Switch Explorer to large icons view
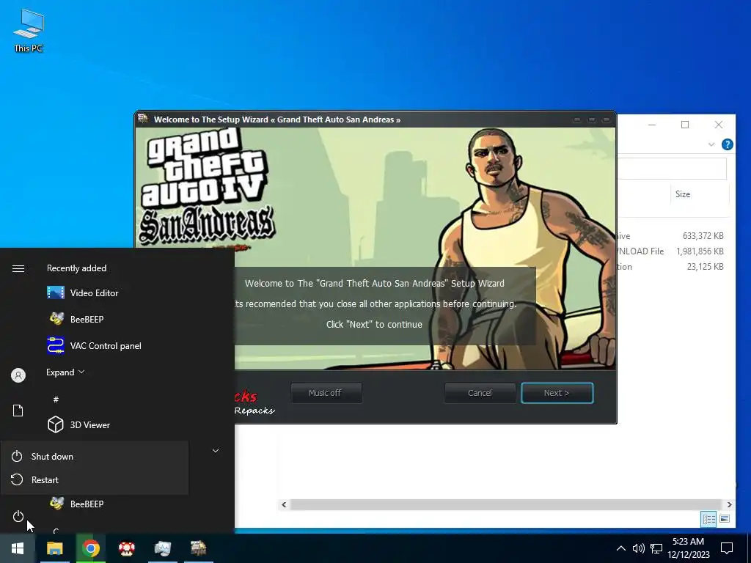 pos(725,519)
